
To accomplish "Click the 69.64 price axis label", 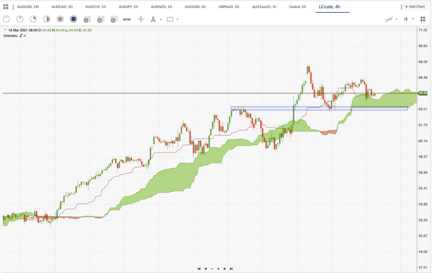I will (423, 46).
